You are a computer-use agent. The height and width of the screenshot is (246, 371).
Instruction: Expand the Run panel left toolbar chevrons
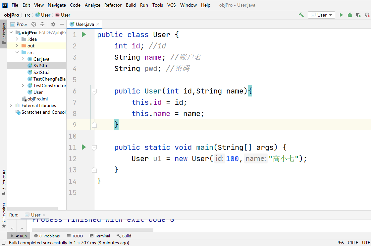click(12, 228)
